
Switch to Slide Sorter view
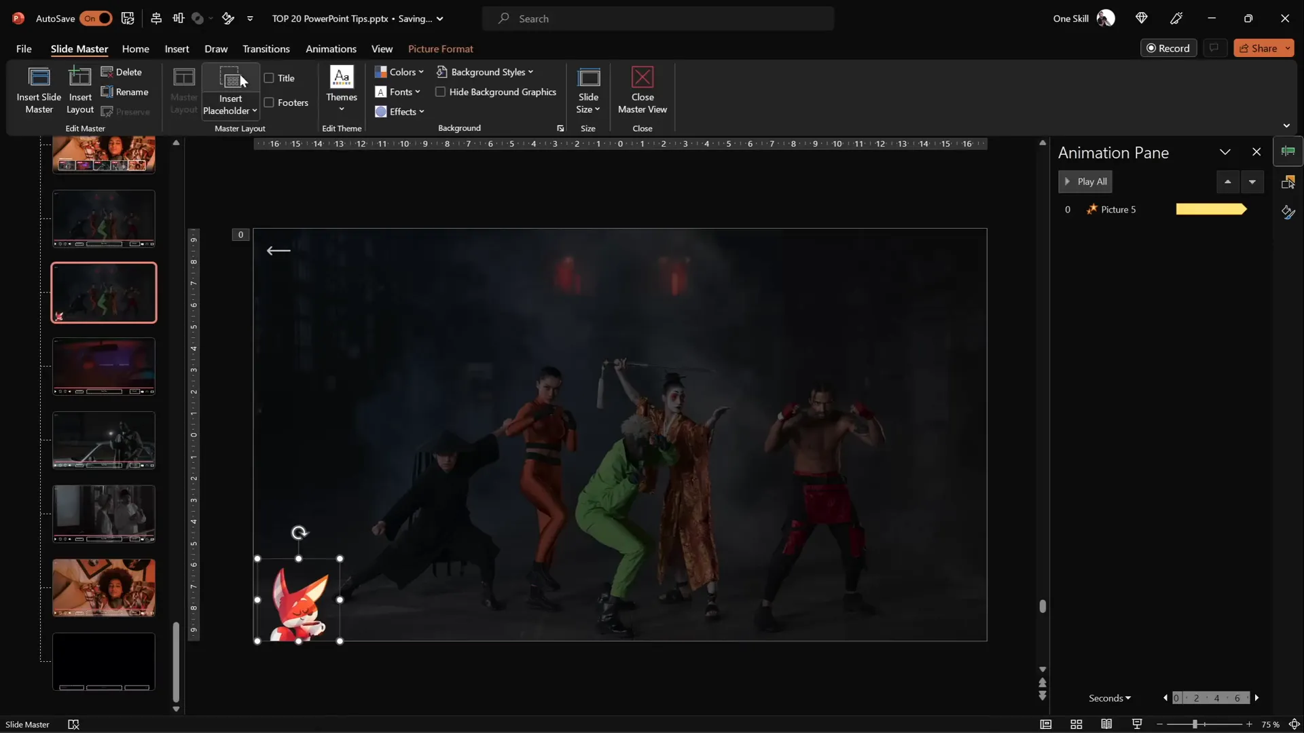(x=1076, y=725)
